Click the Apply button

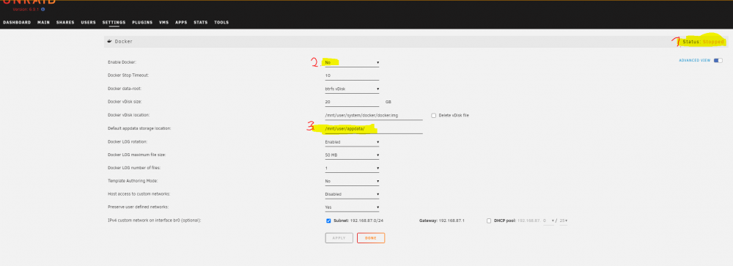point(339,238)
